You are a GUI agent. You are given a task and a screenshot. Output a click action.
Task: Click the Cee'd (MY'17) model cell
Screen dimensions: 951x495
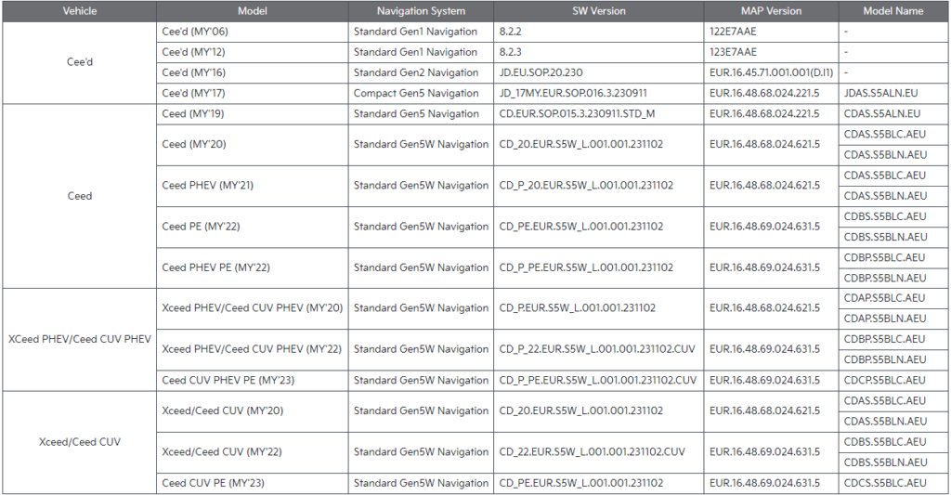tap(253, 94)
